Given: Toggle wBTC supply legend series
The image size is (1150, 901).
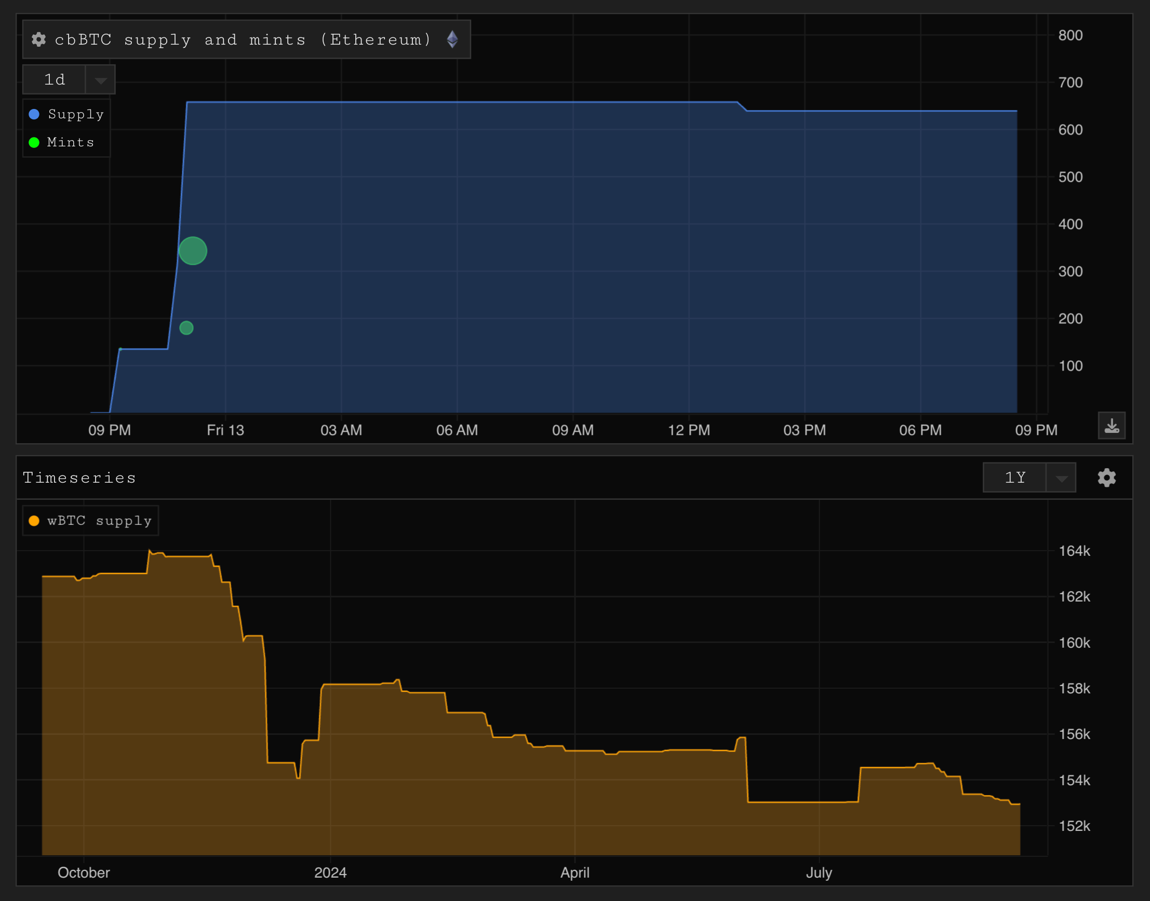Looking at the screenshot, I should click(x=99, y=521).
